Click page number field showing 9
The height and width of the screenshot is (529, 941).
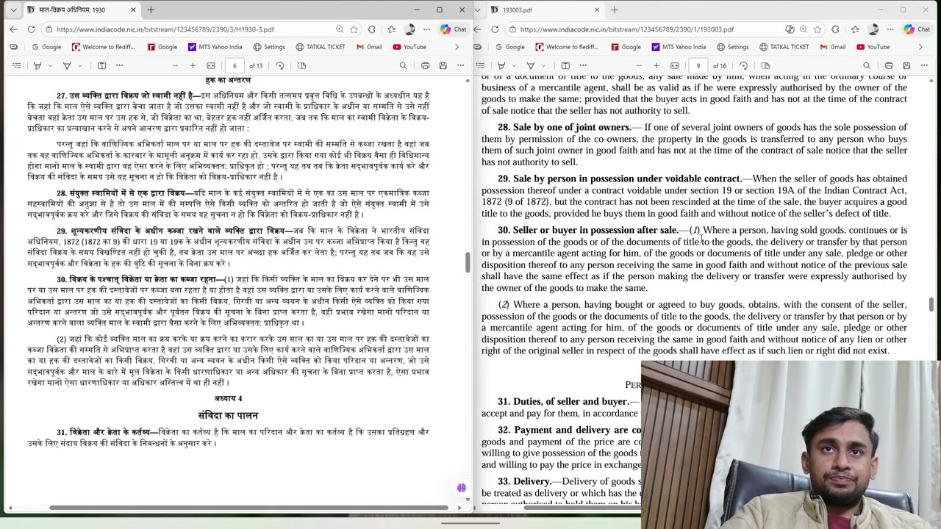pos(698,65)
